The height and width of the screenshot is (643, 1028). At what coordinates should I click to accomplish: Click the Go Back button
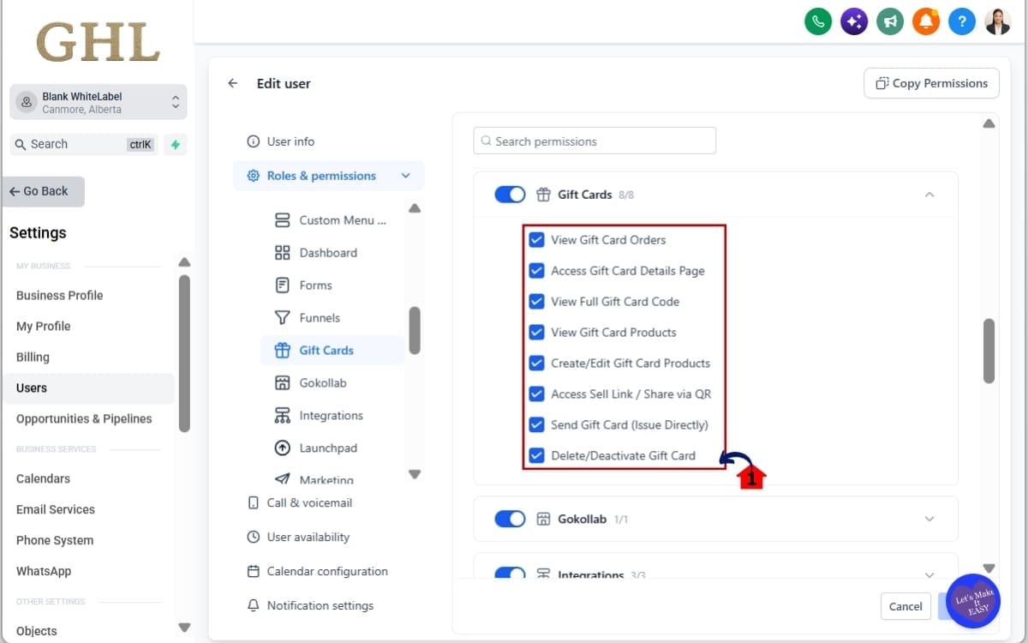pos(43,191)
